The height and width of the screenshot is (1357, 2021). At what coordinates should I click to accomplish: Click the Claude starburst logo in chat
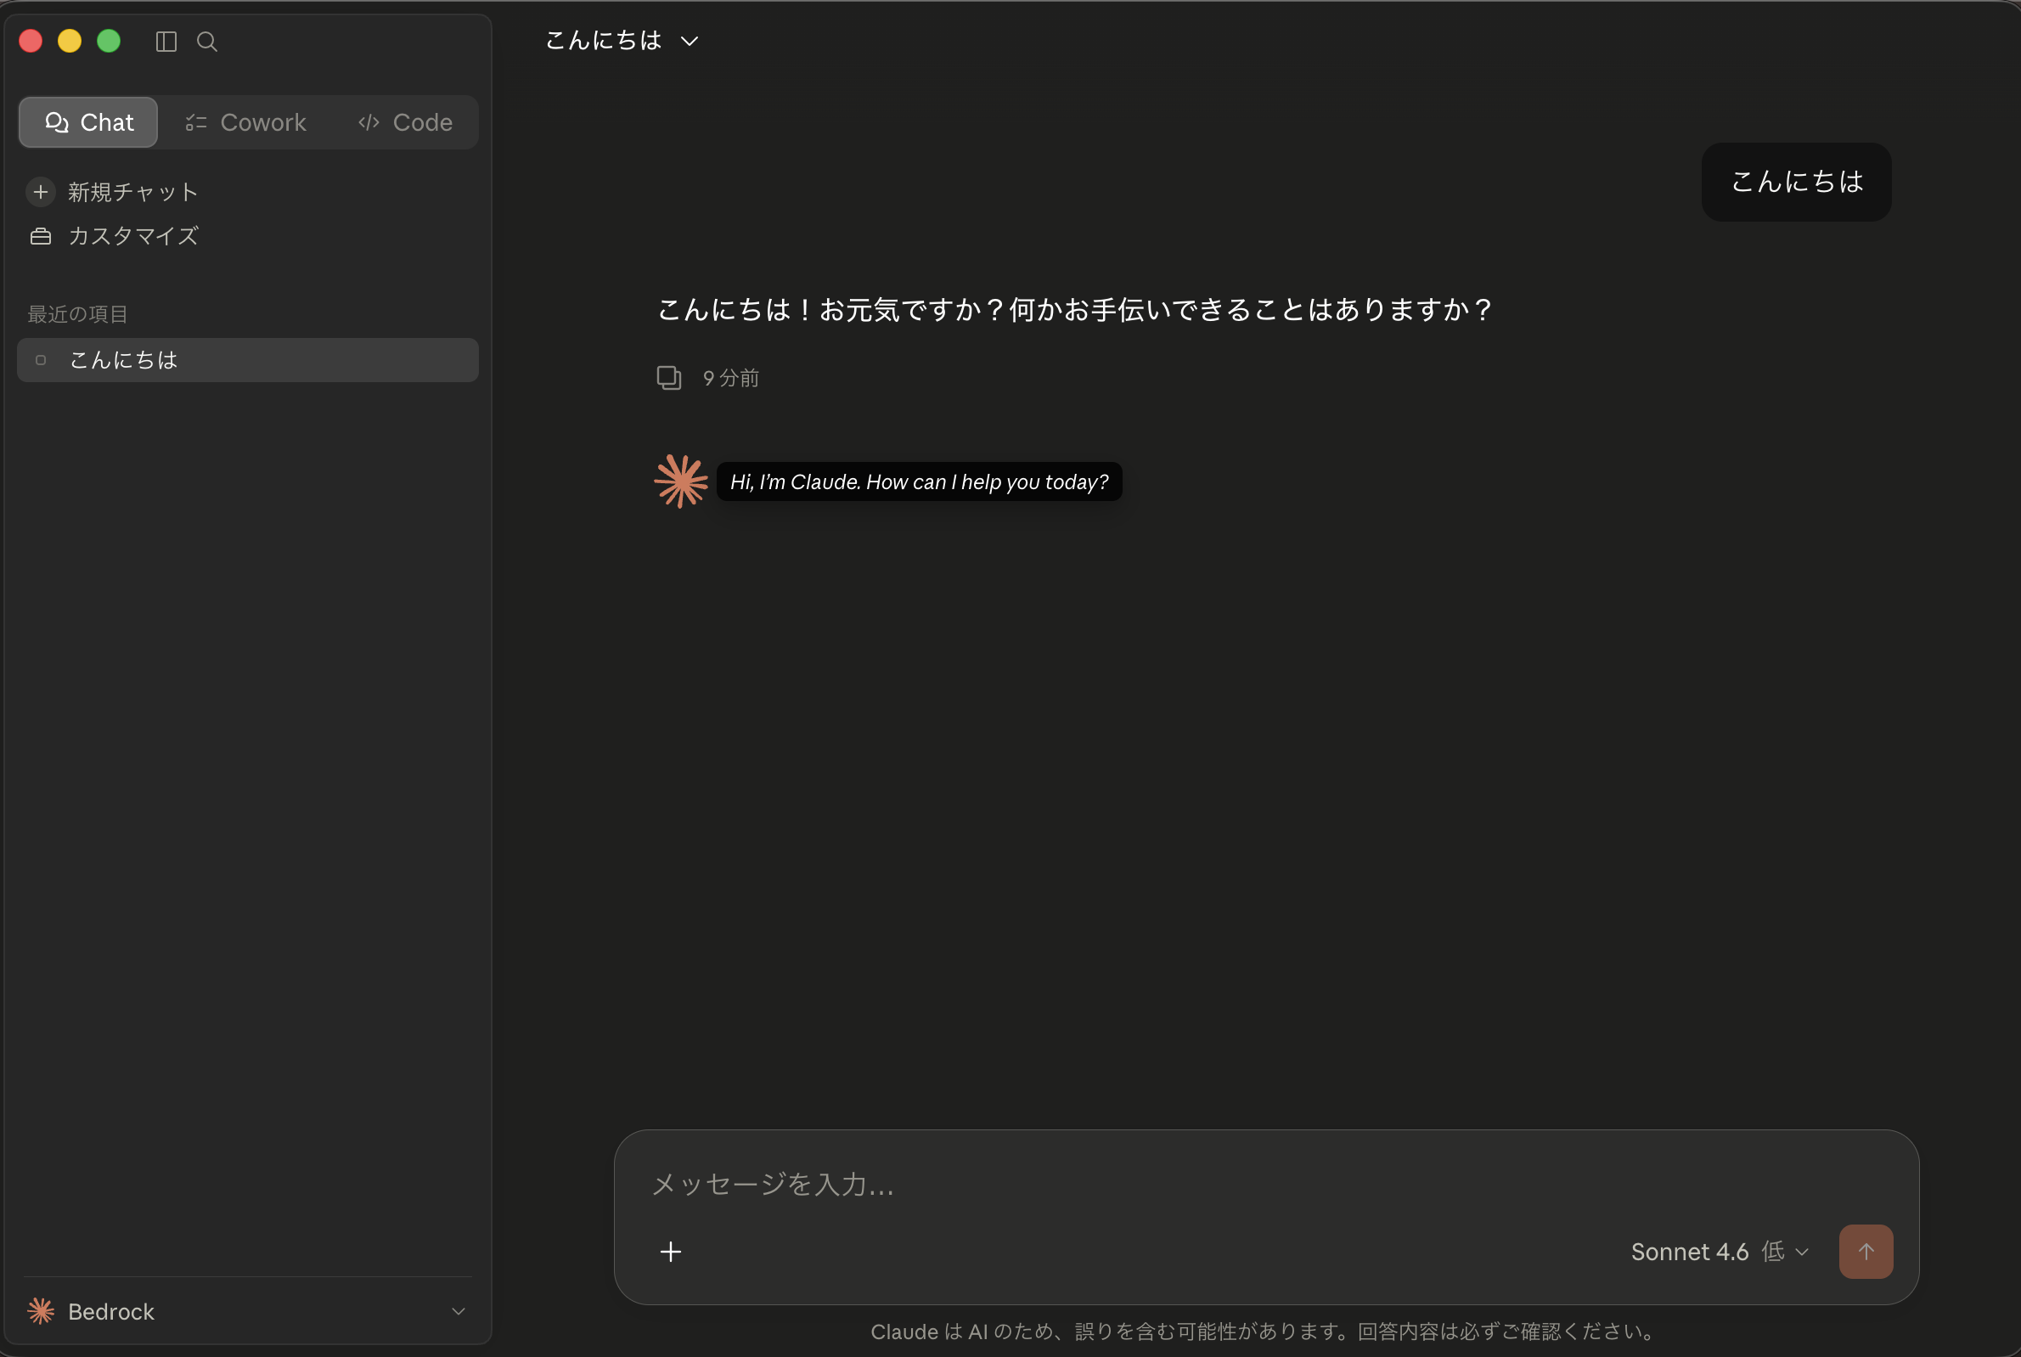681,481
